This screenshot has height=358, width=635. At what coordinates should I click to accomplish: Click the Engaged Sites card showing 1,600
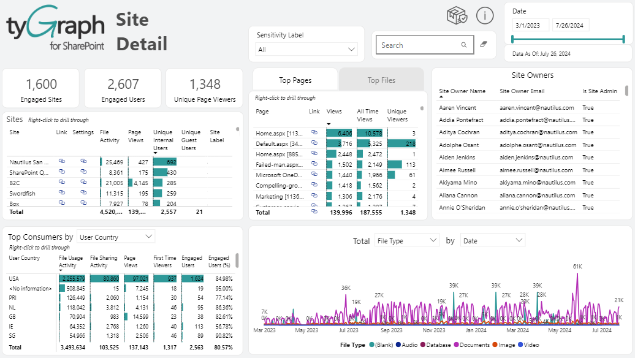pyautogui.click(x=41, y=89)
